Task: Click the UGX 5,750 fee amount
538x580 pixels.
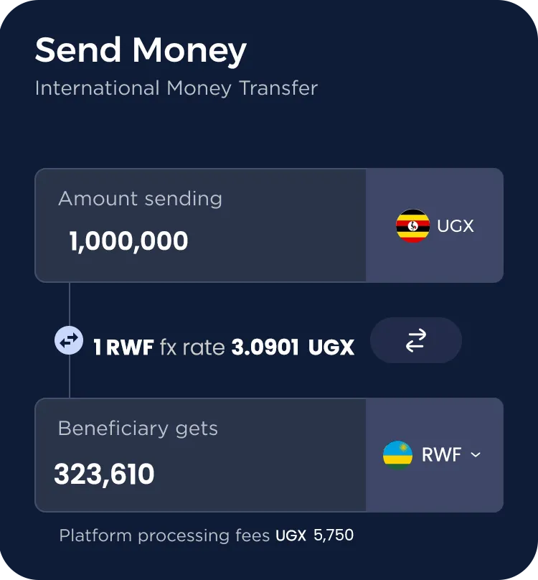Action: pos(315,535)
